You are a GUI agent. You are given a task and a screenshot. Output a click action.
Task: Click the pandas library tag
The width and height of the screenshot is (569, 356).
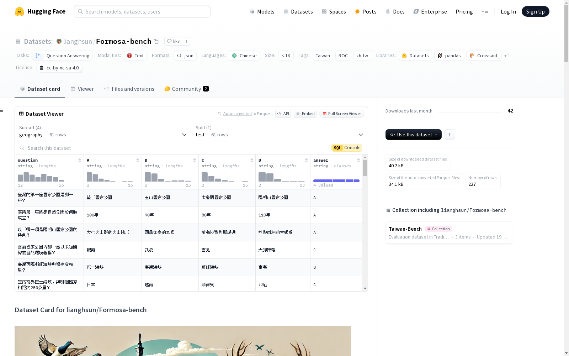click(449, 56)
